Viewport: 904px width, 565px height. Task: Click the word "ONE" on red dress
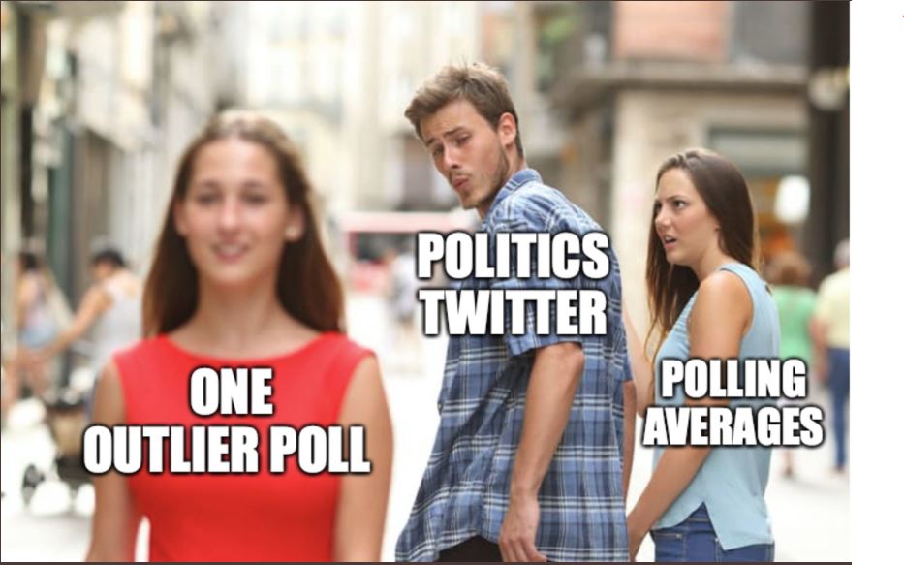(232, 392)
